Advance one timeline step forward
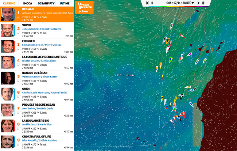This screenshot has width=237, height=151. 198,3
